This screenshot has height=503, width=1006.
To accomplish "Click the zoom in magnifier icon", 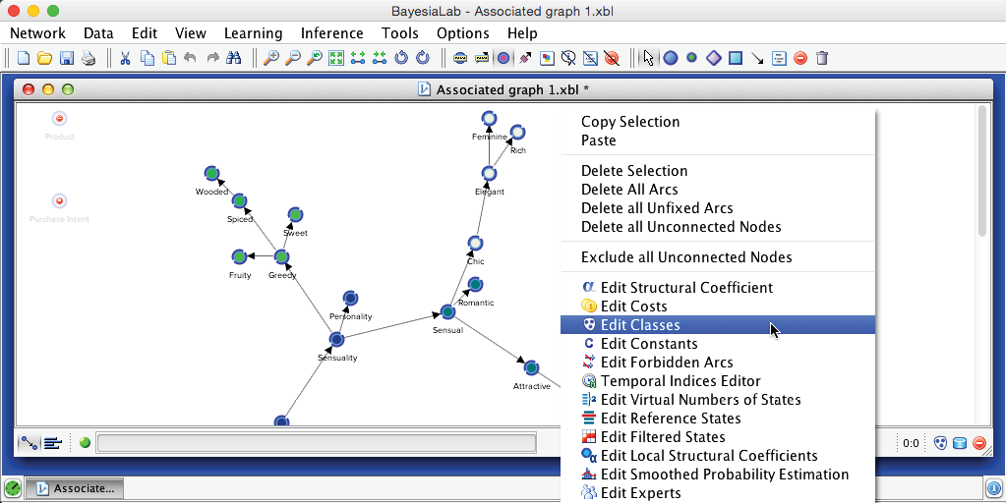I will coord(270,58).
